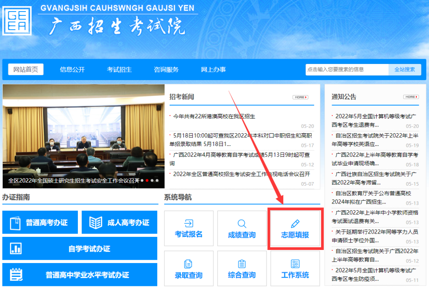Expand 招考新闻 via its MORE button
Viewport: 429px width, 290px height.
coord(300,96)
